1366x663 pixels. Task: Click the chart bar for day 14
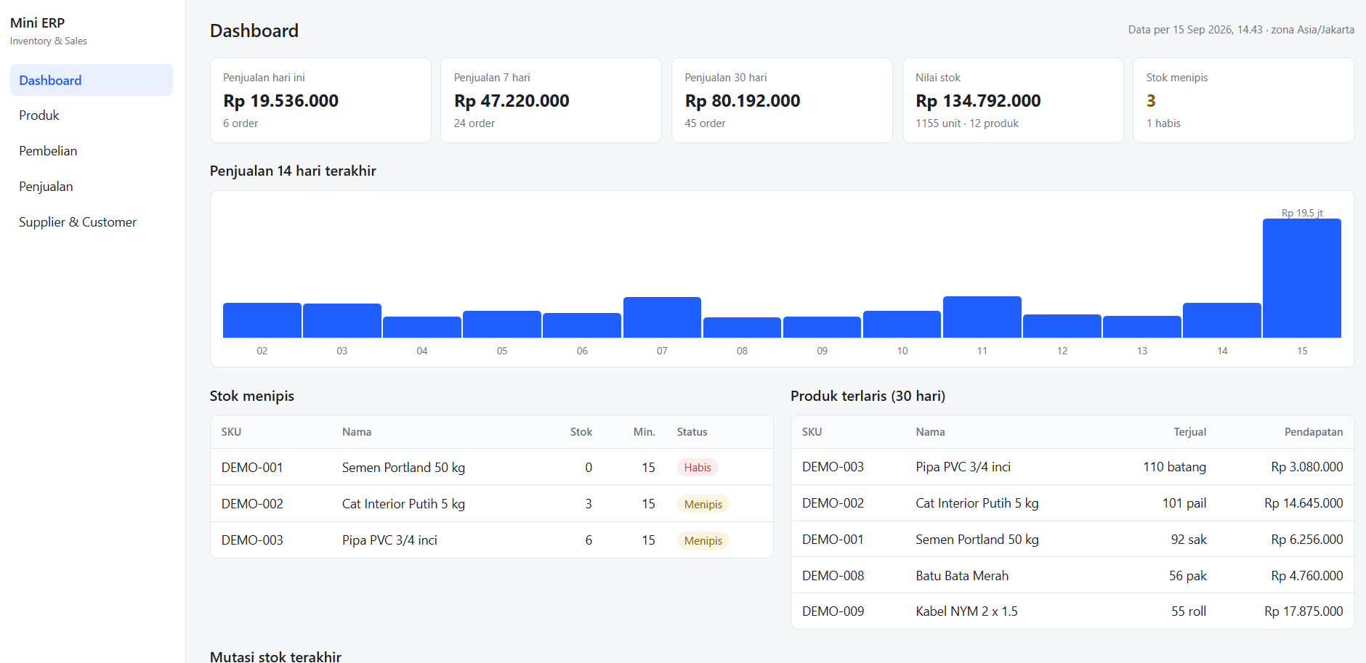point(1221,320)
